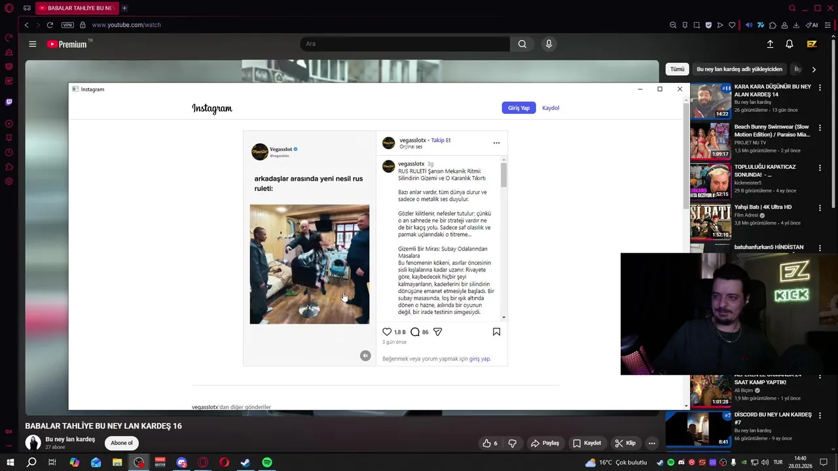Viewport: 838px width, 471px height.
Task: Open YouTube hamburger guide menu
Action: 33,44
